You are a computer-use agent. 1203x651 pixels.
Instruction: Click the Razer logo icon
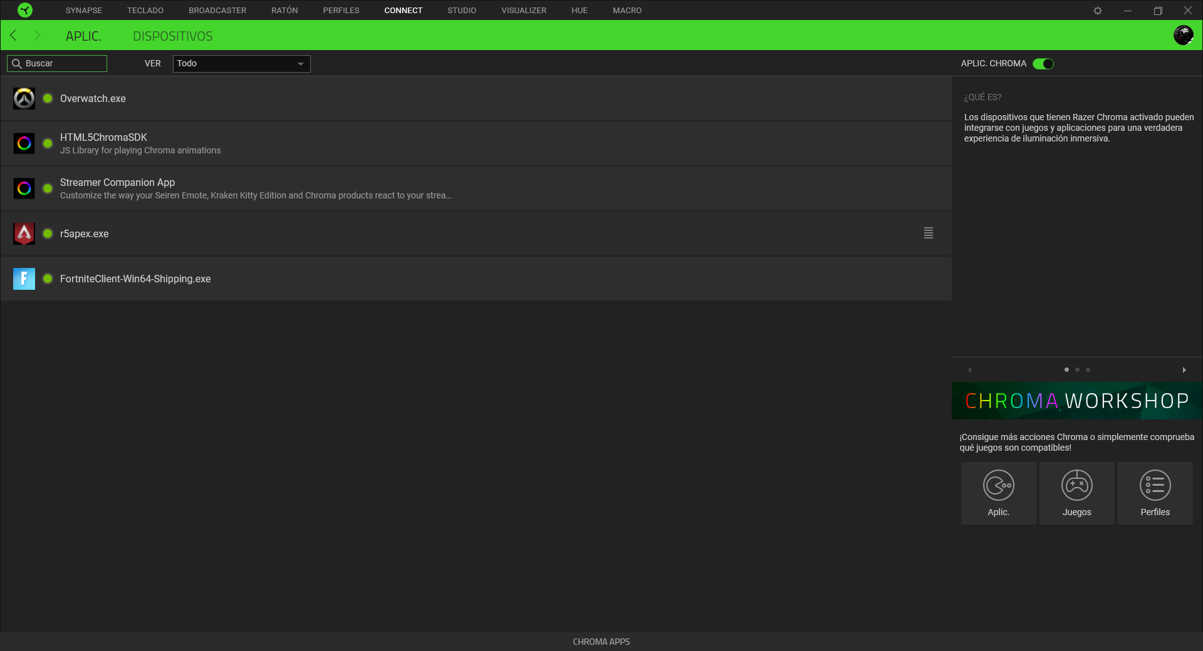pyautogui.click(x=25, y=10)
